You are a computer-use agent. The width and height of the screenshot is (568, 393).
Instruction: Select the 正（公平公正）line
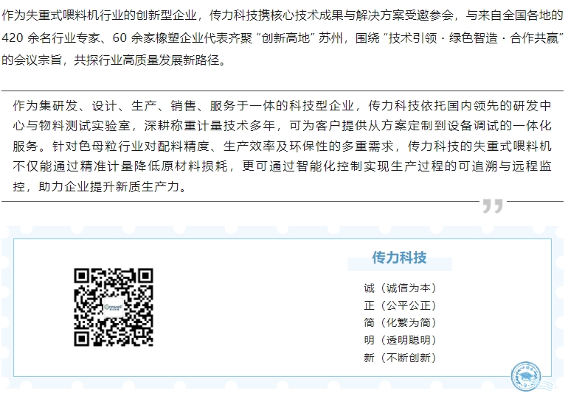tap(400, 305)
